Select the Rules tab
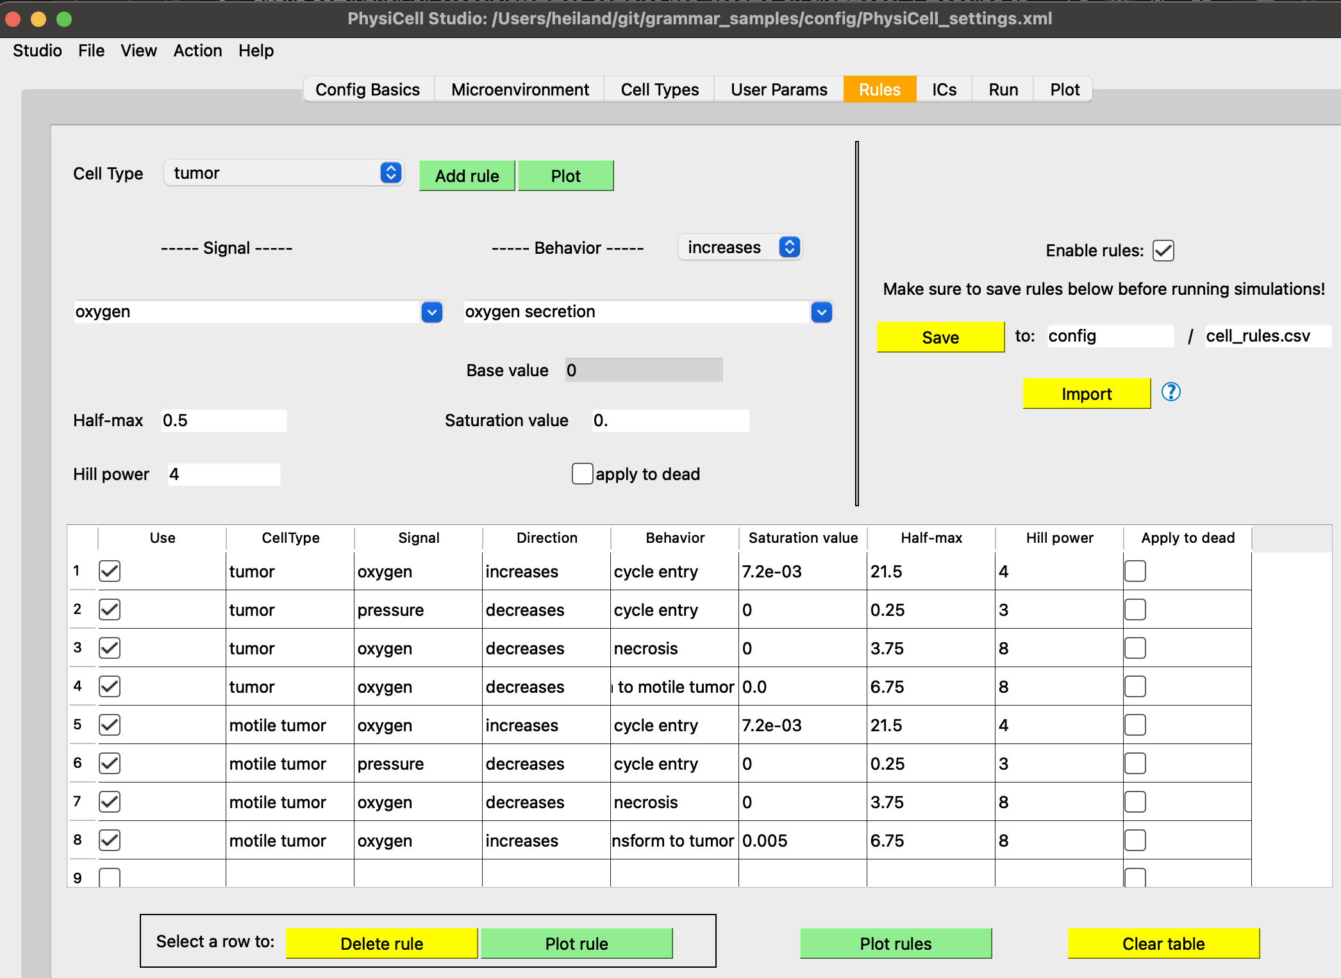 point(879,90)
